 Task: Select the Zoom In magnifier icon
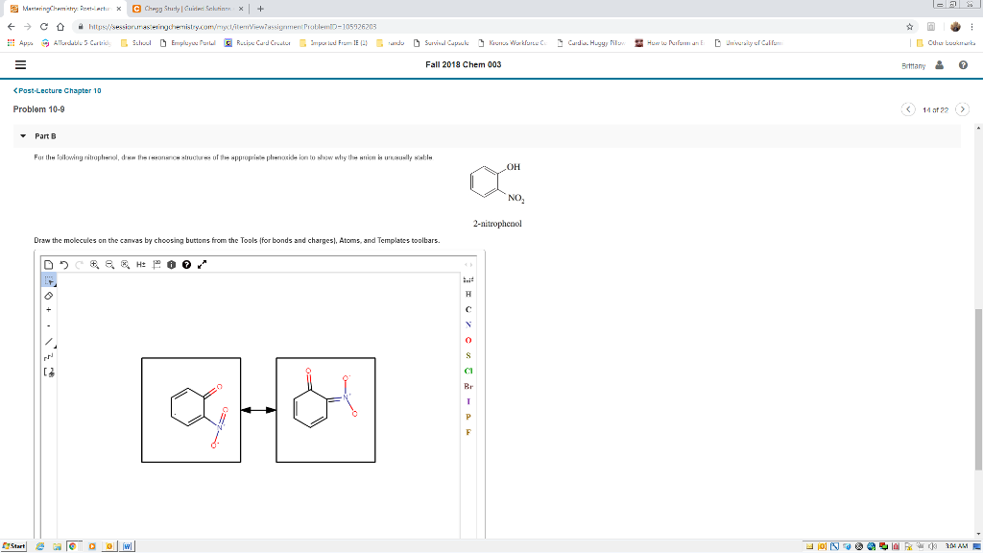coord(94,264)
